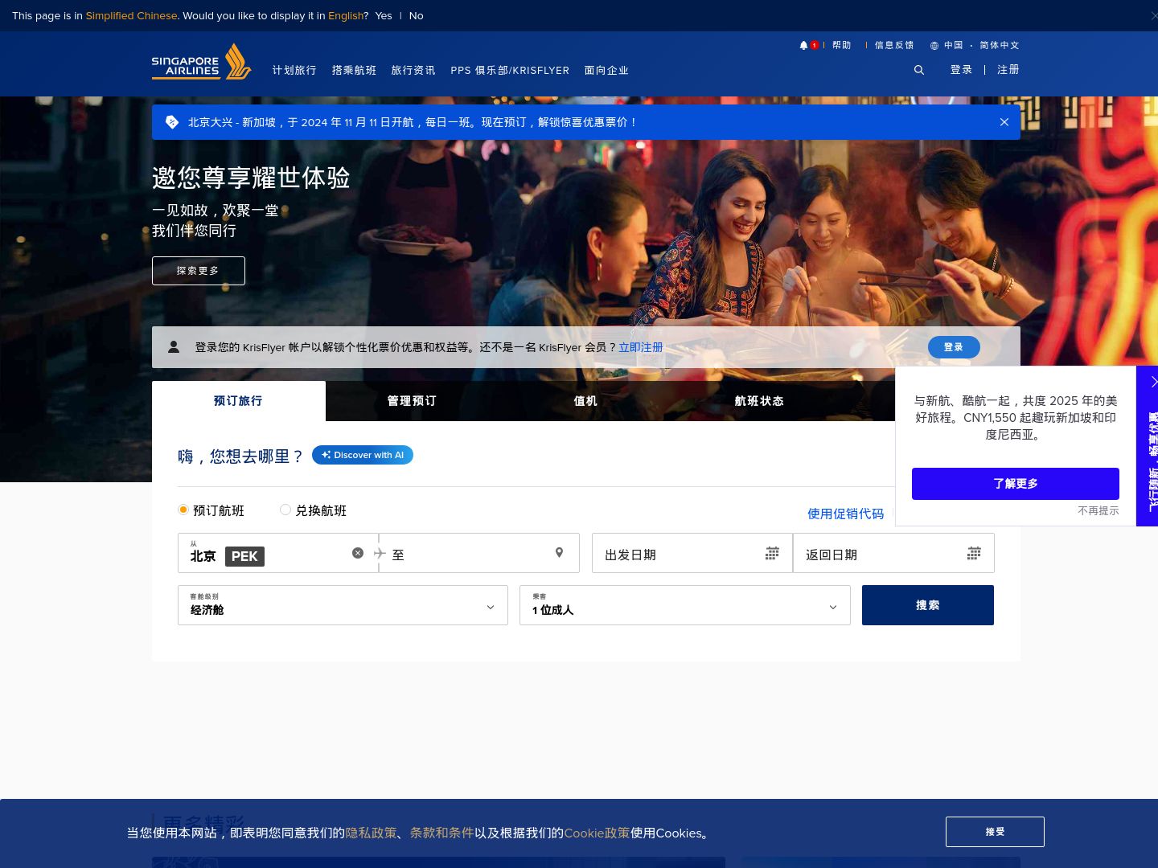This screenshot has width=1158, height=868.
Task: Click the 返回日期 date field
Action: pyautogui.click(x=893, y=553)
